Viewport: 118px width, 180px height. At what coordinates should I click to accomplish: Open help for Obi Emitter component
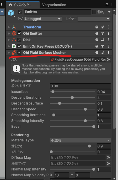97,33
